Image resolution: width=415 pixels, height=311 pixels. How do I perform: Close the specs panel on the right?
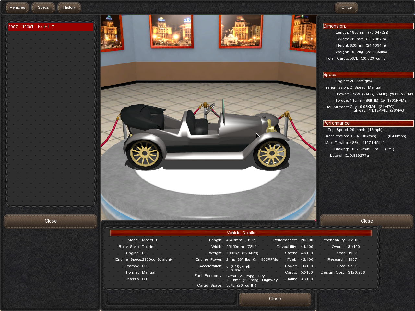click(x=366, y=221)
